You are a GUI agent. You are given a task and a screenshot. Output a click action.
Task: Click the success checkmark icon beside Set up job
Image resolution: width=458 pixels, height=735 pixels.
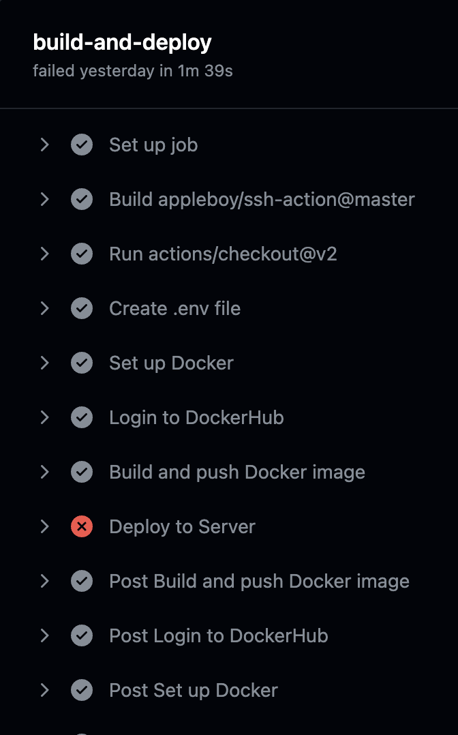click(82, 145)
